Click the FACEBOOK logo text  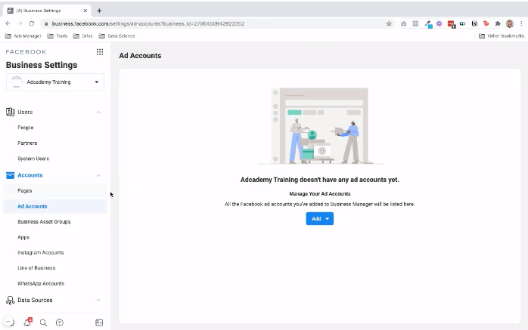(26, 52)
